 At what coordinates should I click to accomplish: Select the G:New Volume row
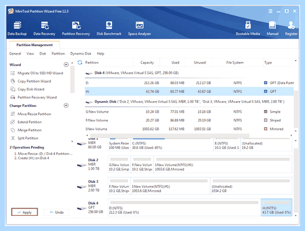click(x=189, y=112)
